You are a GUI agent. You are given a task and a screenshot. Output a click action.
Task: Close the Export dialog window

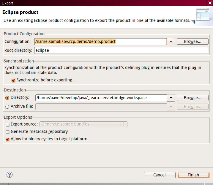210,3
